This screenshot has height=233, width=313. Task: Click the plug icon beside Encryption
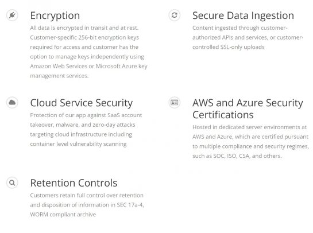coord(12,15)
